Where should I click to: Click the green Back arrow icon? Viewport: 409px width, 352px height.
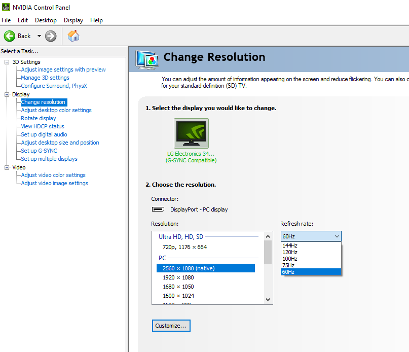coord(10,36)
